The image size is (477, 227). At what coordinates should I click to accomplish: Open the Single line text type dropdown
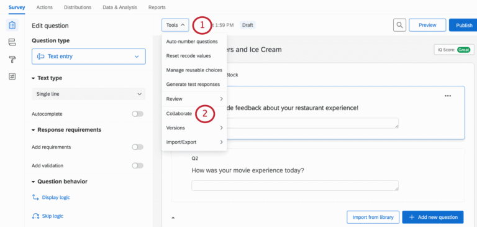coord(89,94)
